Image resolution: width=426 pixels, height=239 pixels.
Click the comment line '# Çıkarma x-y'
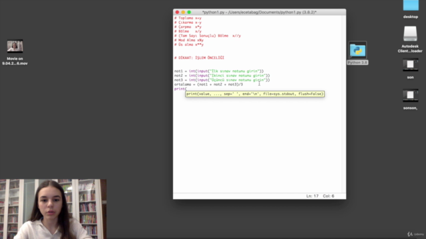(188, 23)
